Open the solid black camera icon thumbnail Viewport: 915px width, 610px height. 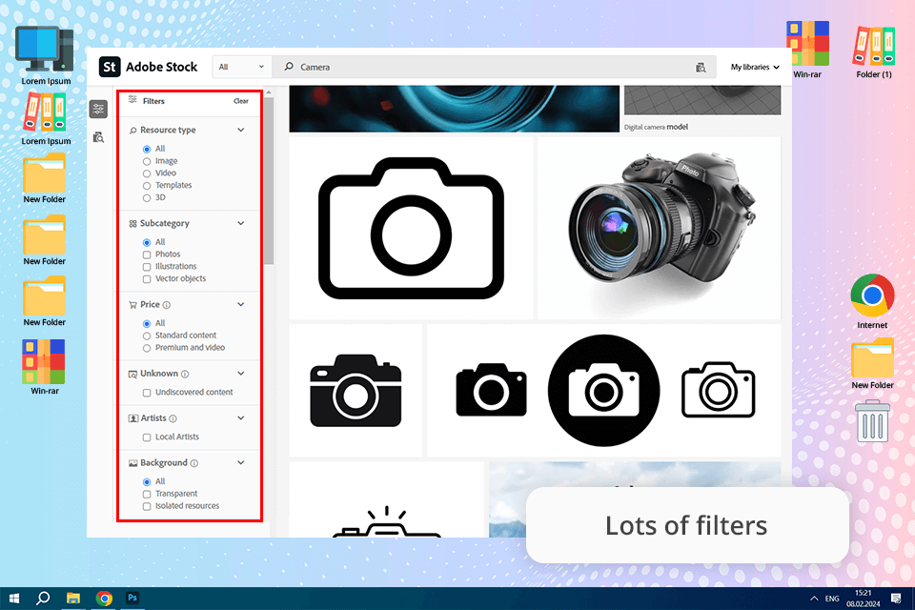pos(356,391)
